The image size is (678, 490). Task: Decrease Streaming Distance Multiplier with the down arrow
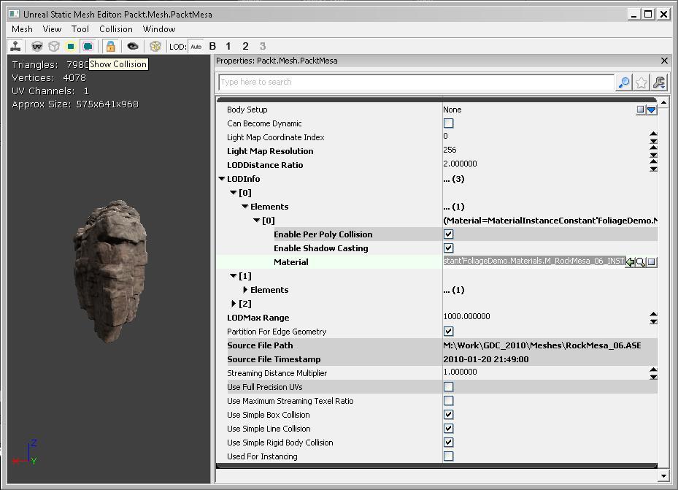click(653, 377)
